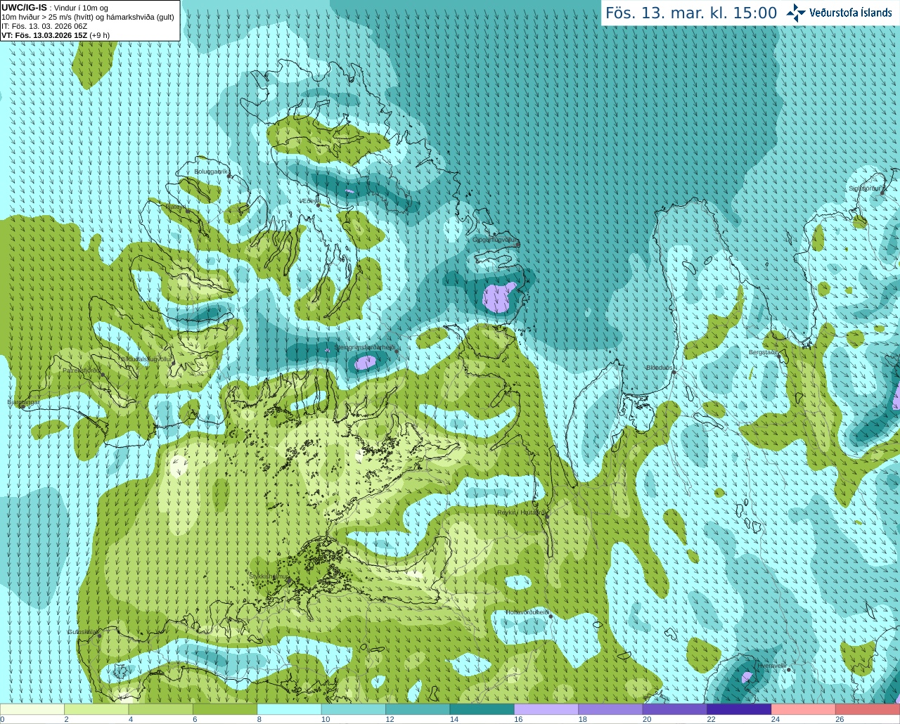
Task: Click the Steingrímsfjarðarheiði station label
Action: click(364, 347)
